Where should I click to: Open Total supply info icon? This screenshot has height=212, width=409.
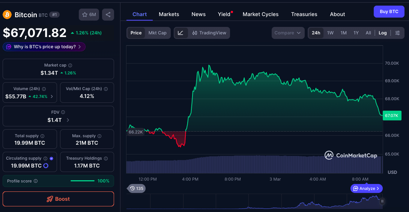pos(42,136)
